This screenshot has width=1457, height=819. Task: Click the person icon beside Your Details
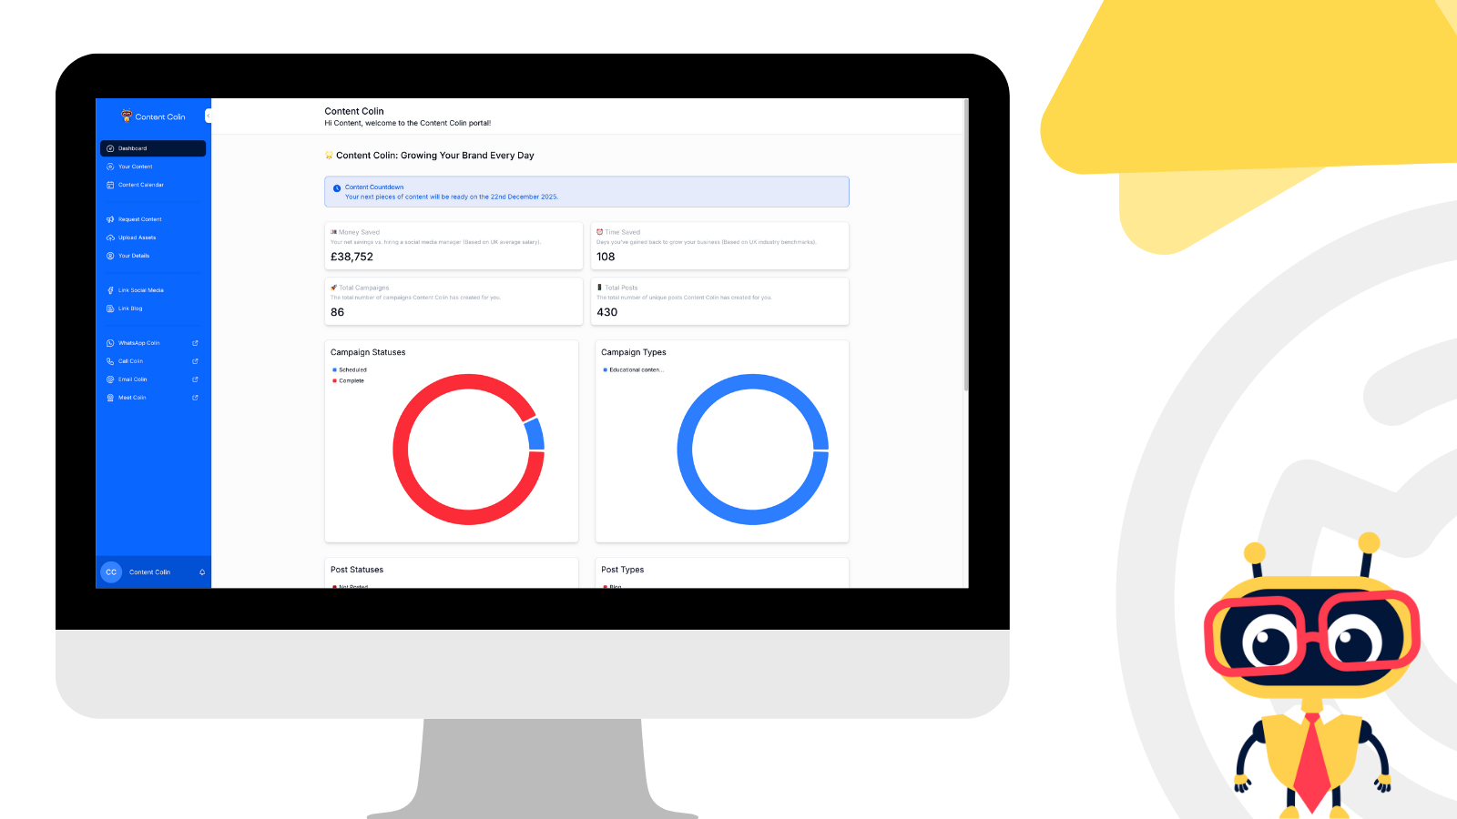coord(110,256)
